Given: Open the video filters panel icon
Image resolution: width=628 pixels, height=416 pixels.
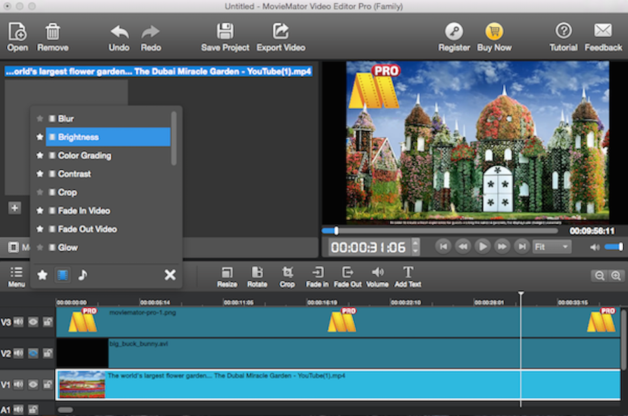Looking at the screenshot, I should (61, 275).
